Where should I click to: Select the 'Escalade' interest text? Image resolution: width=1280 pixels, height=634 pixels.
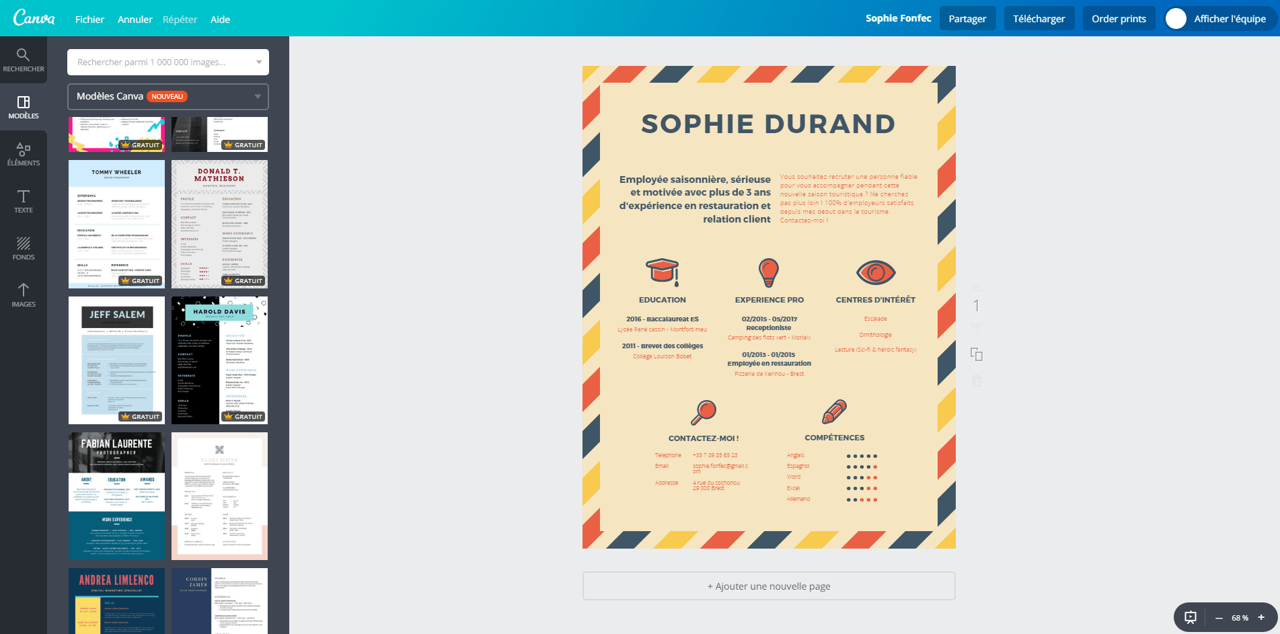(876, 319)
